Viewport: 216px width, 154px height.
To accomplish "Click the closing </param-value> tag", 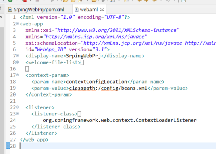I will pyautogui.click(x=168, y=88).
